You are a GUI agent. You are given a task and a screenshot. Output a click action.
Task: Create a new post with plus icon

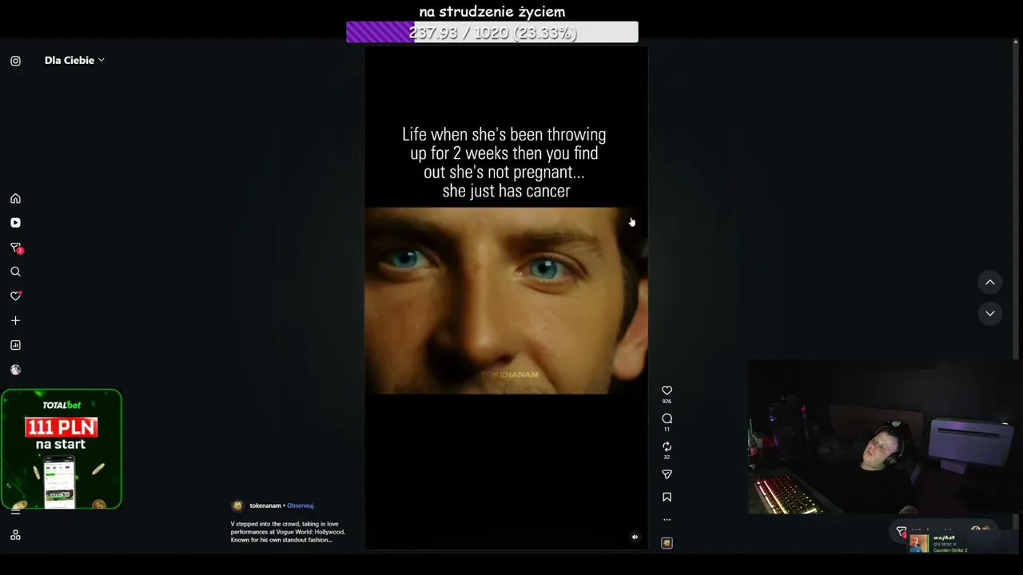coord(15,320)
